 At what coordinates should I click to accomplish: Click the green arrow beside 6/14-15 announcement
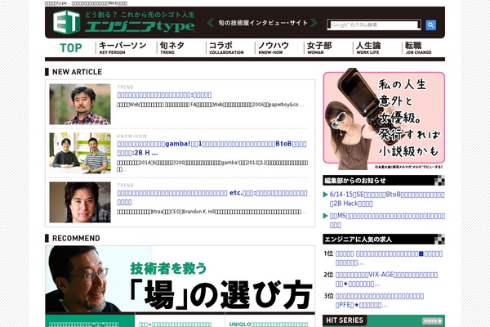point(325,195)
